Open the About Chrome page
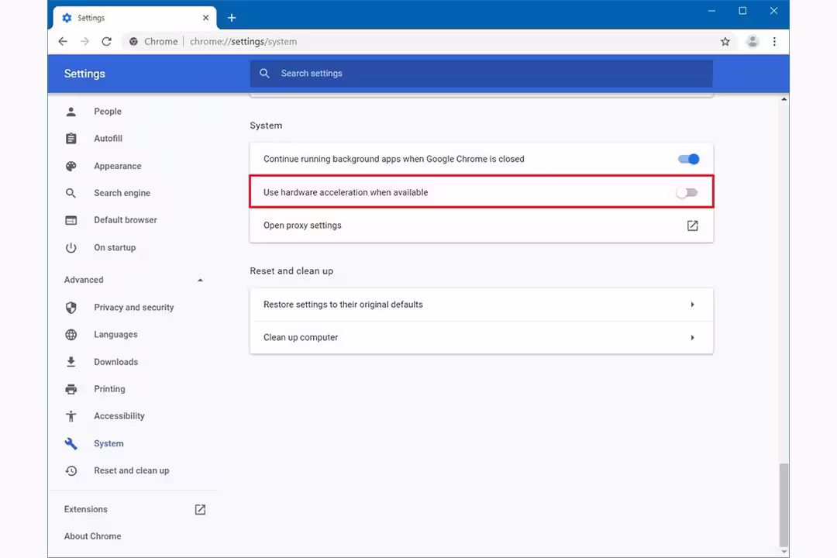Image resolution: width=837 pixels, height=558 pixels. 92,536
